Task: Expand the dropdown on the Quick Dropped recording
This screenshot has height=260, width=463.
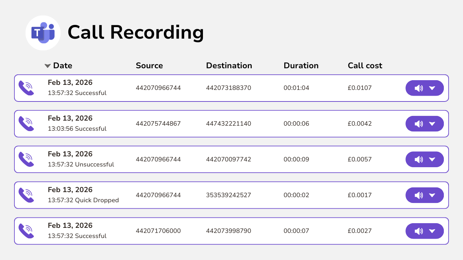Action: (x=433, y=195)
